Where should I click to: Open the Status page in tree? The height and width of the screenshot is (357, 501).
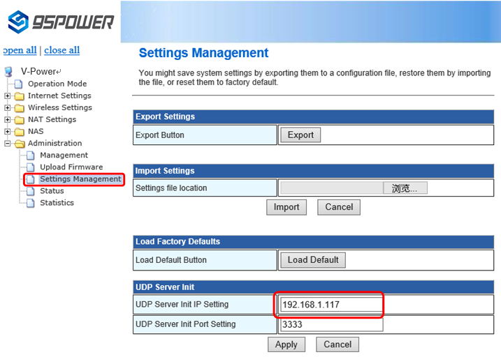point(52,191)
